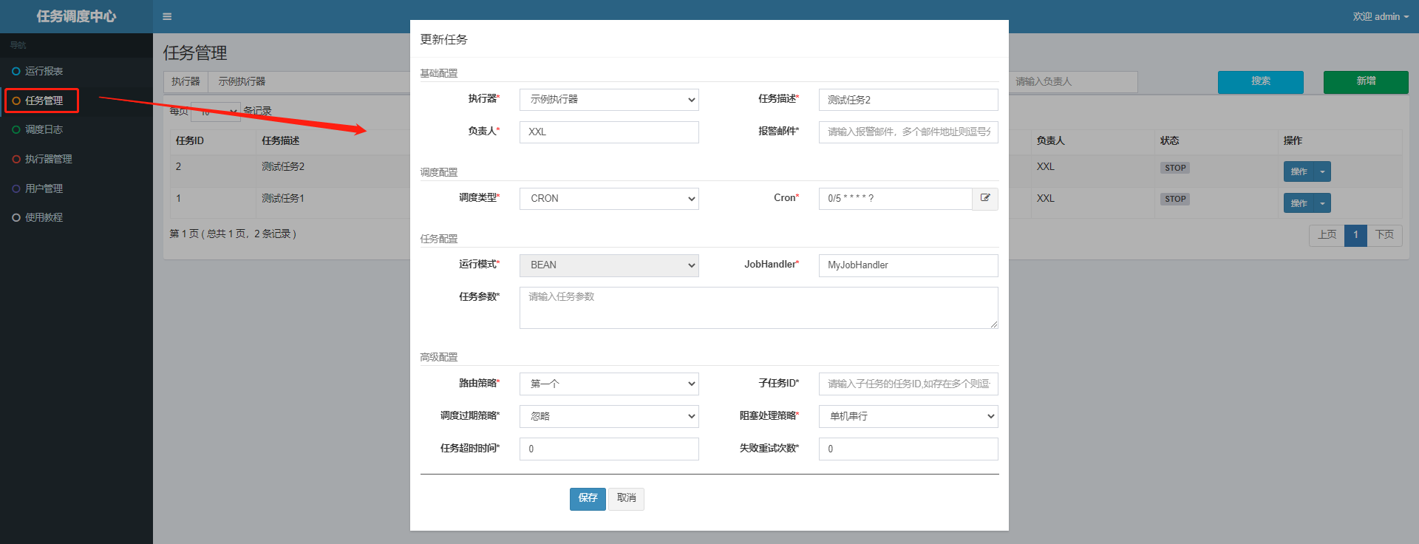The height and width of the screenshot is (544, 1419).
Task: Focus the 负责人 input with XXL
Action: pyautogui.click(x=609, y=132)
